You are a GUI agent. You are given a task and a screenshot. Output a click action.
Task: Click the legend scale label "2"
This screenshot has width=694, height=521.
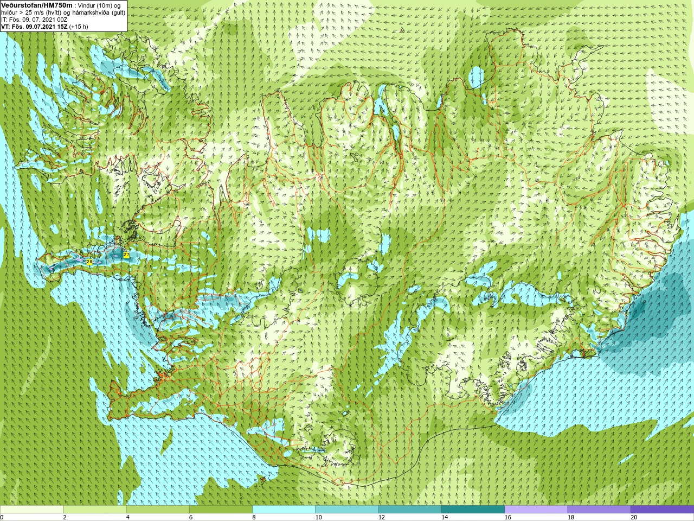click(65, 517)
